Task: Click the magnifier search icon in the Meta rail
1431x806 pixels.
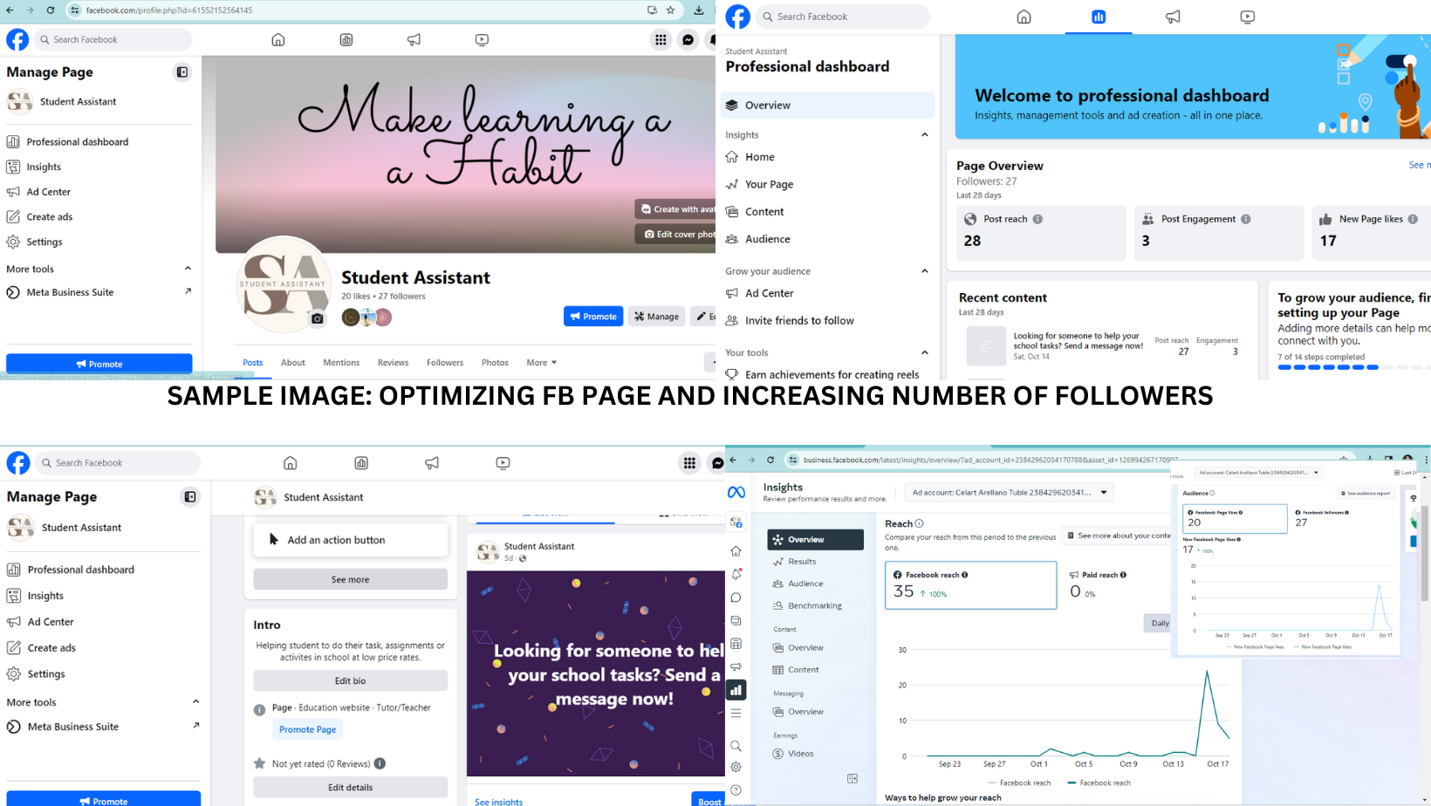Action: 736,746
